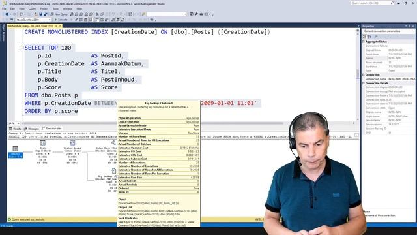Click the Save icon in the toolbar
The width and height of the screenshot is (417, 235).
[x=40, y=14]
